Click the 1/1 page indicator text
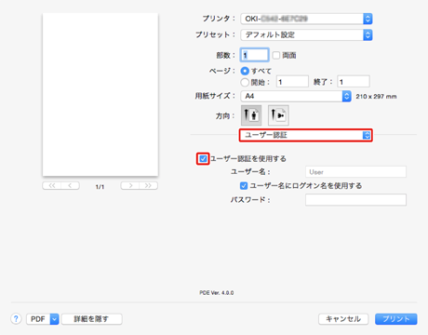The width and height of the screenshot is (428, 335). (x=100, y=187)
